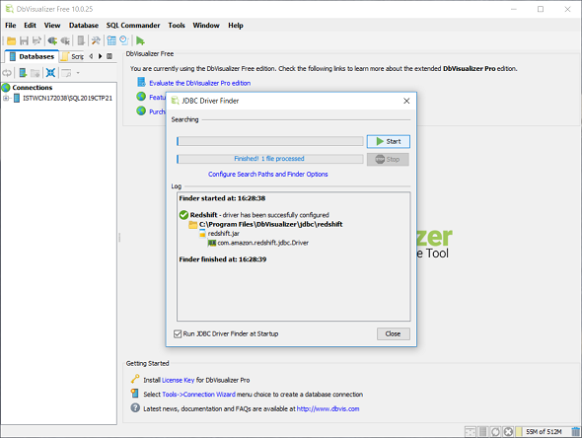Click the circular refresh icon in status bar
The width and height of the screenshot is (582, 438).
495,431
